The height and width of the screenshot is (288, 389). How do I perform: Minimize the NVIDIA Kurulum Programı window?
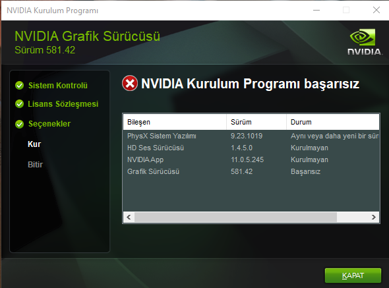pos(316,10)
